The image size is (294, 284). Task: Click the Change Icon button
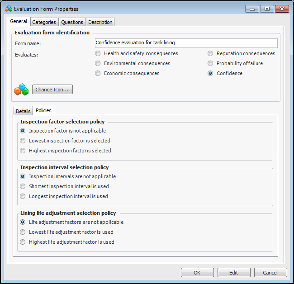pyautogui.click(x=52, y=90)
